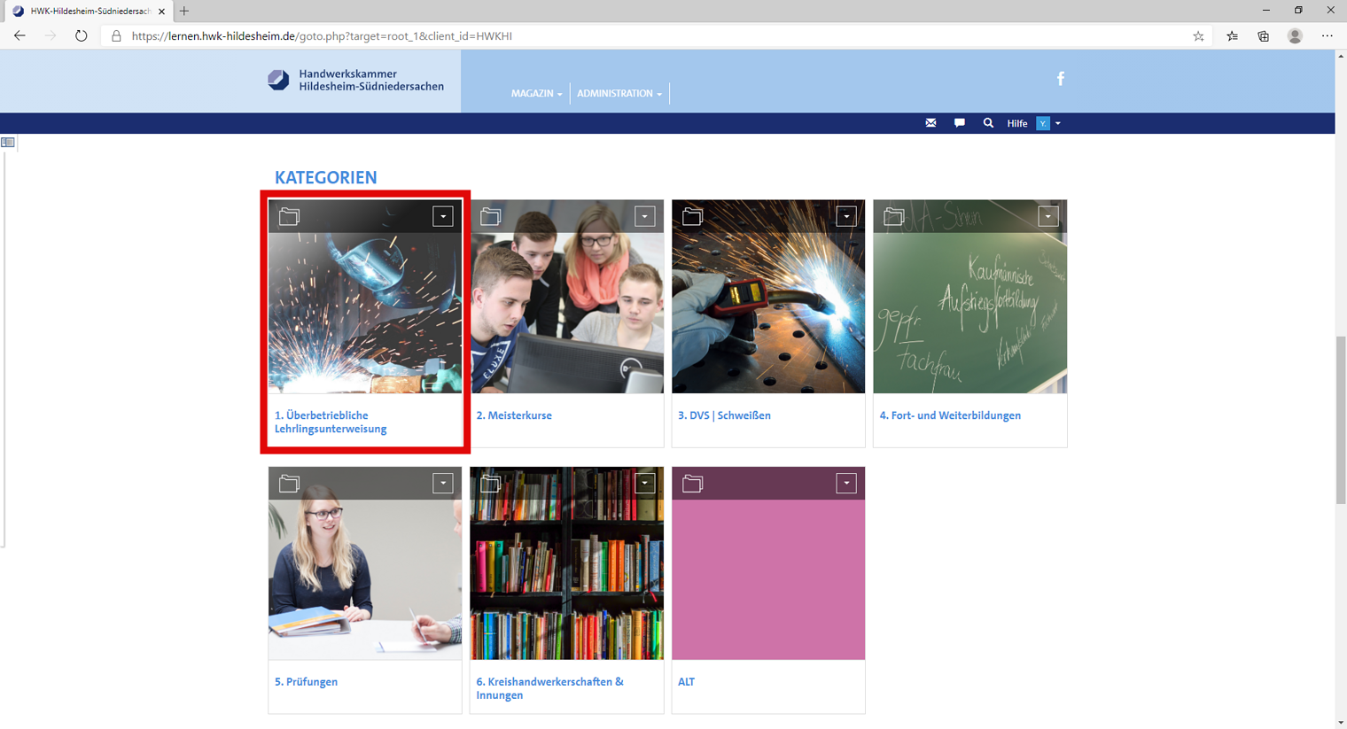Open the MAGAZIN menu
Viewport: 1347px width, 729px height.
(x=536, y=94)
